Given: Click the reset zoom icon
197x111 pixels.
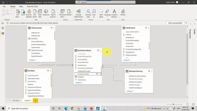Looking at the screenshot, I should tap(187, 104).
